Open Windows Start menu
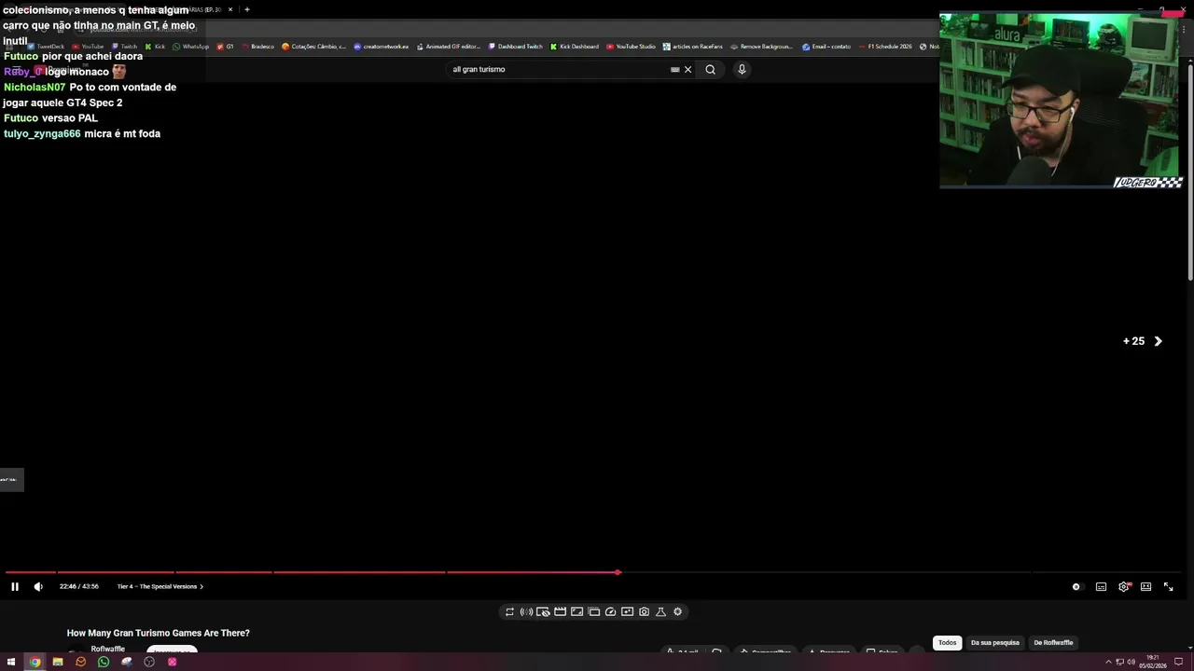 tap(11, 662)
